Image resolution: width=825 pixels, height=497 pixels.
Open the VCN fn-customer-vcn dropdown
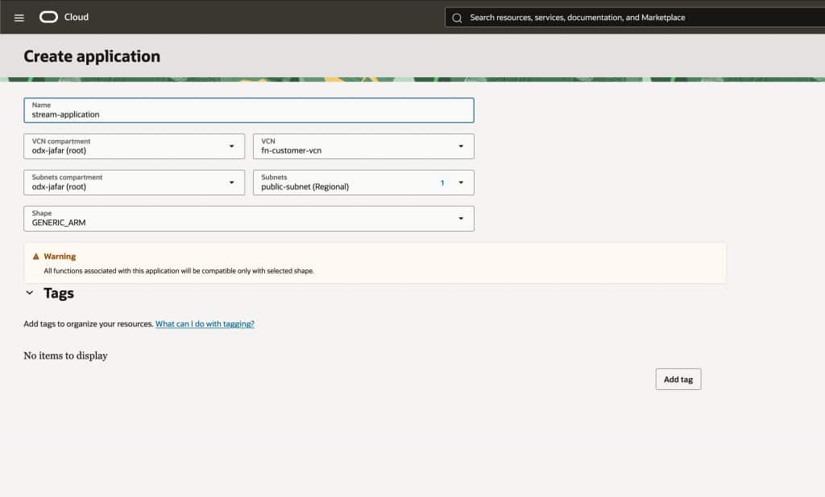click(x=363, y=146)
